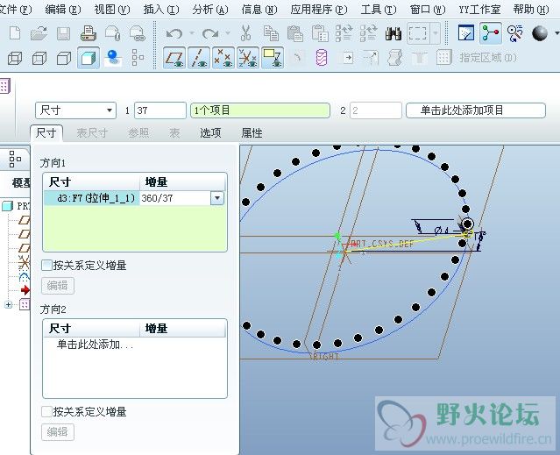Open the 编辑(E) menu
This screenshot has width=560, height=455.
[x=63, y=10]
